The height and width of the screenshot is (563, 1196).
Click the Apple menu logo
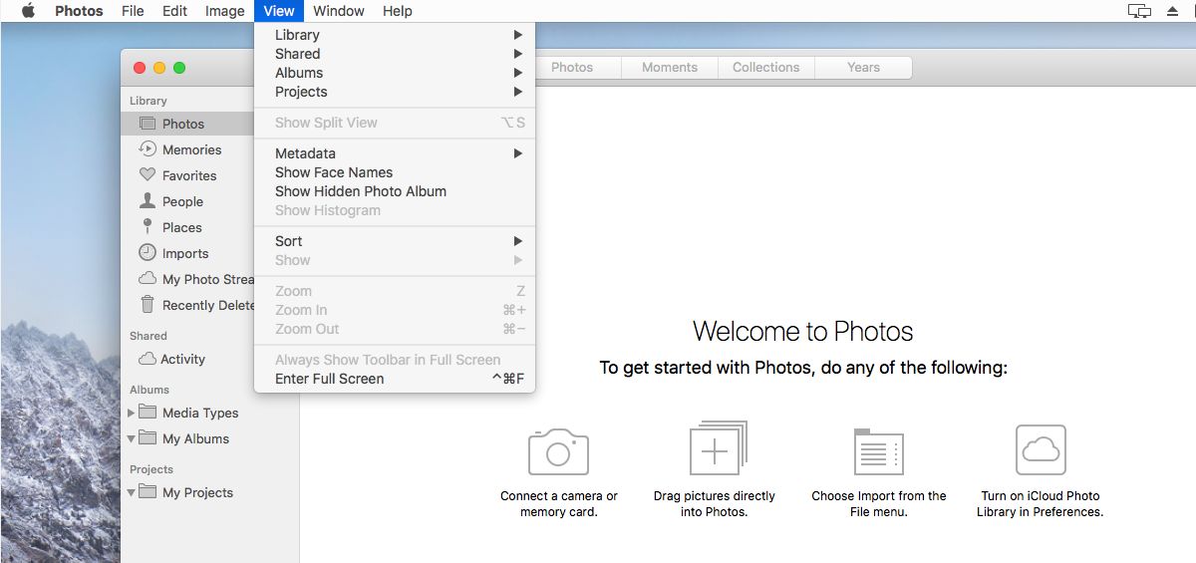coord(28,11)
